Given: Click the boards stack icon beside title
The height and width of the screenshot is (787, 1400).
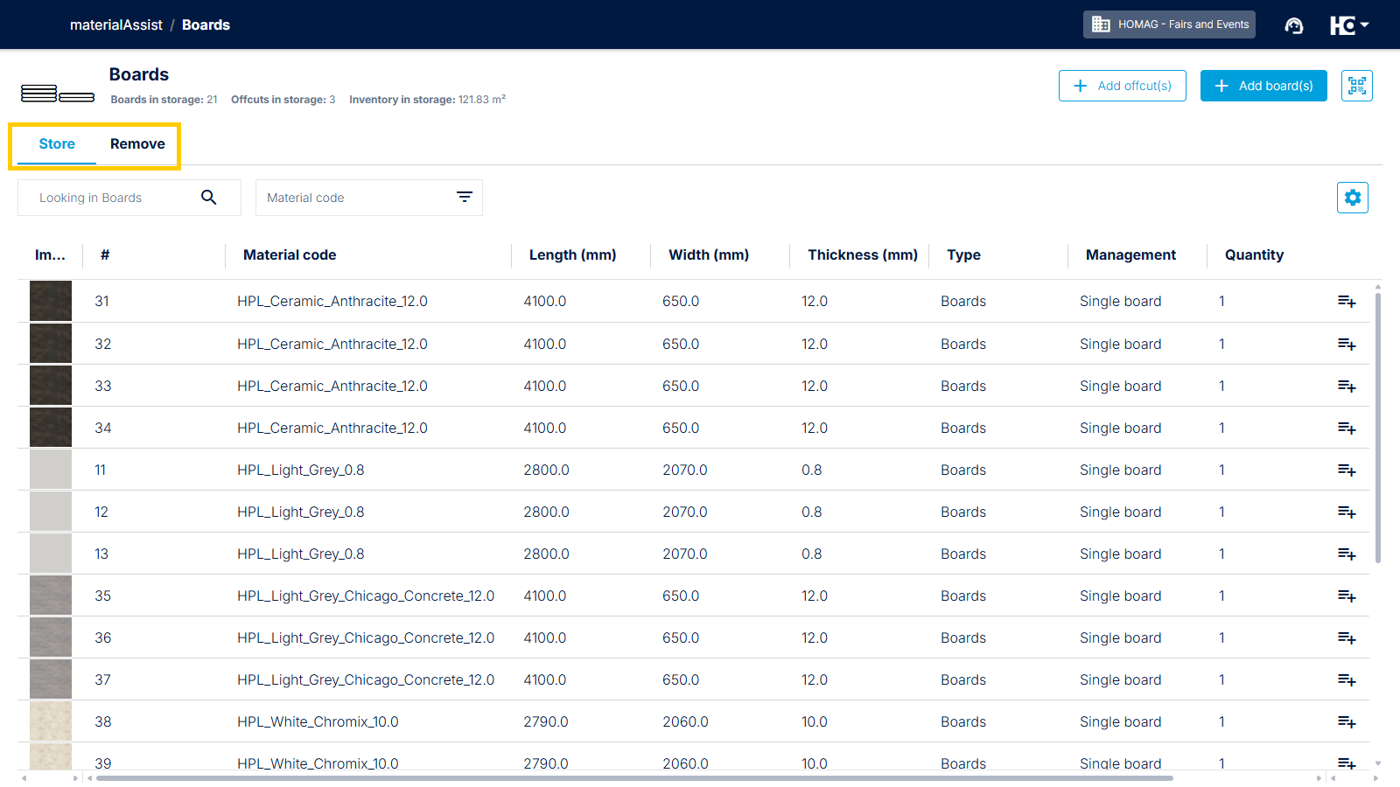Looking at the screenshot, I should [x=58, y=93].
